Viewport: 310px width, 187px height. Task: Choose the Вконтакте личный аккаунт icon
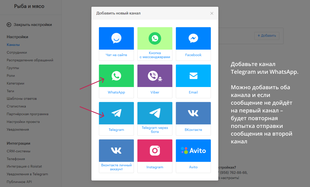coord(116,151)
